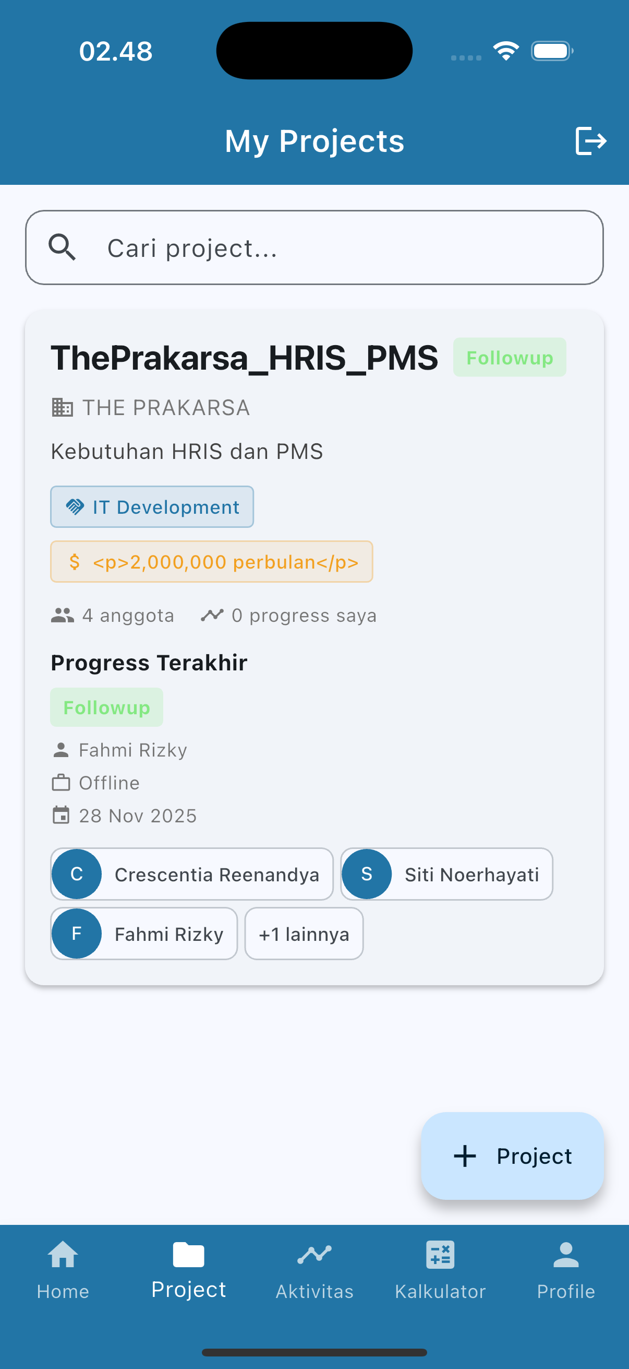
Task: Tap the calendar icon beside 28 Nov 2025
Action: tap(61, 815)
